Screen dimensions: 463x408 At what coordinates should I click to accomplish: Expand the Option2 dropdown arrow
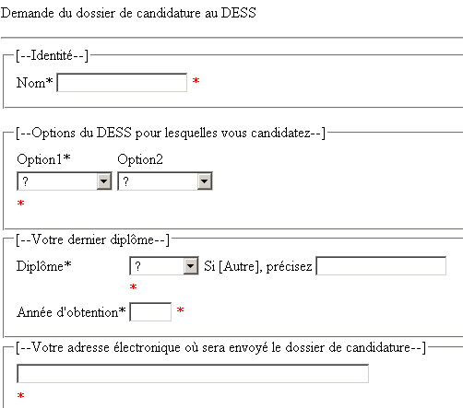pyautogui.click(x=205, y=181)
